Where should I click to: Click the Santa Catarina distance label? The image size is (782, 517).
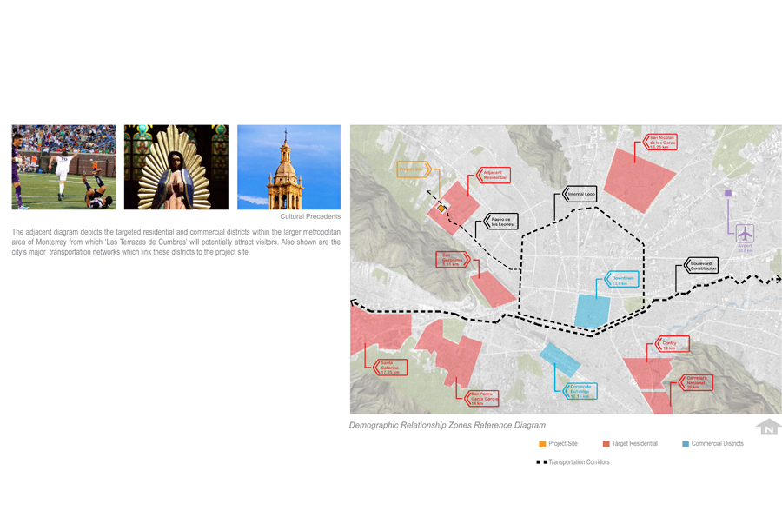pyautogui.click(x=388, y=368)
